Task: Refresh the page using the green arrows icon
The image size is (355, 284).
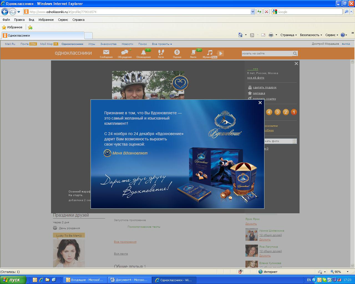Action: pyautogui.click(x=259, y=12)
